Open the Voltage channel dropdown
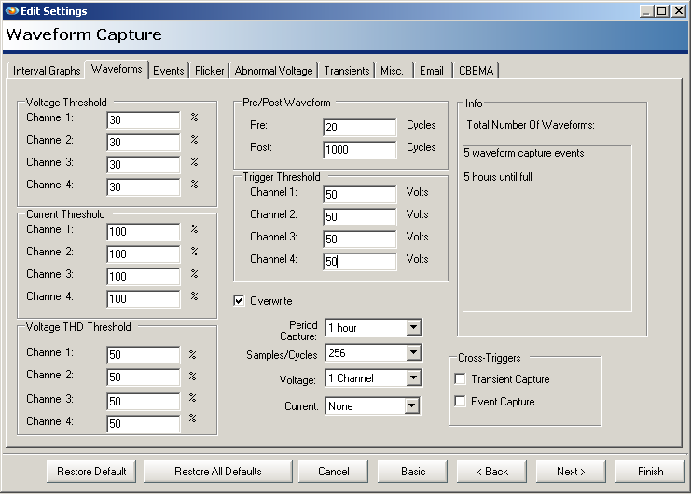Screen dimensions: 691x494 click(373, 378)
